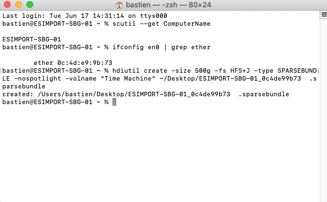Click the "scutil --get ComputerName" command text
Image resolution: width=327 pixels, height=202 pixels.
pos(161,24)
